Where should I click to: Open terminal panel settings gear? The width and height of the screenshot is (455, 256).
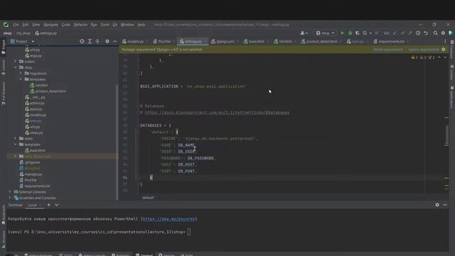[x=437, y=205]
